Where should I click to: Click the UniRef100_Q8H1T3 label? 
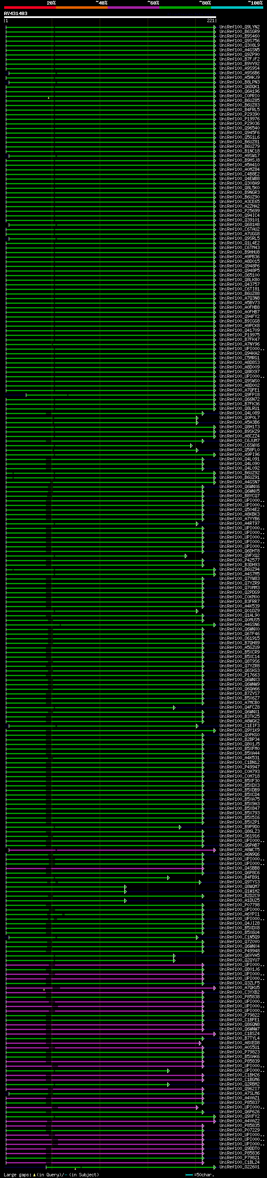pos(239,427)
